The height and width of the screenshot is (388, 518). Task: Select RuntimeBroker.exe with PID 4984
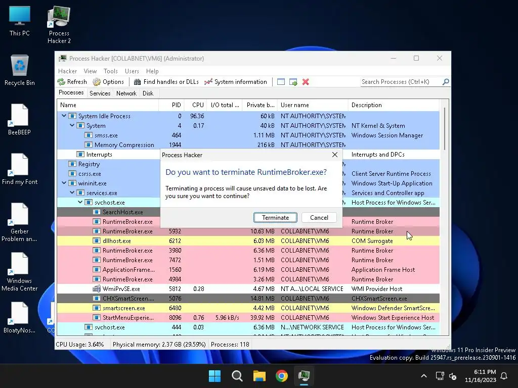pos(248,279)
